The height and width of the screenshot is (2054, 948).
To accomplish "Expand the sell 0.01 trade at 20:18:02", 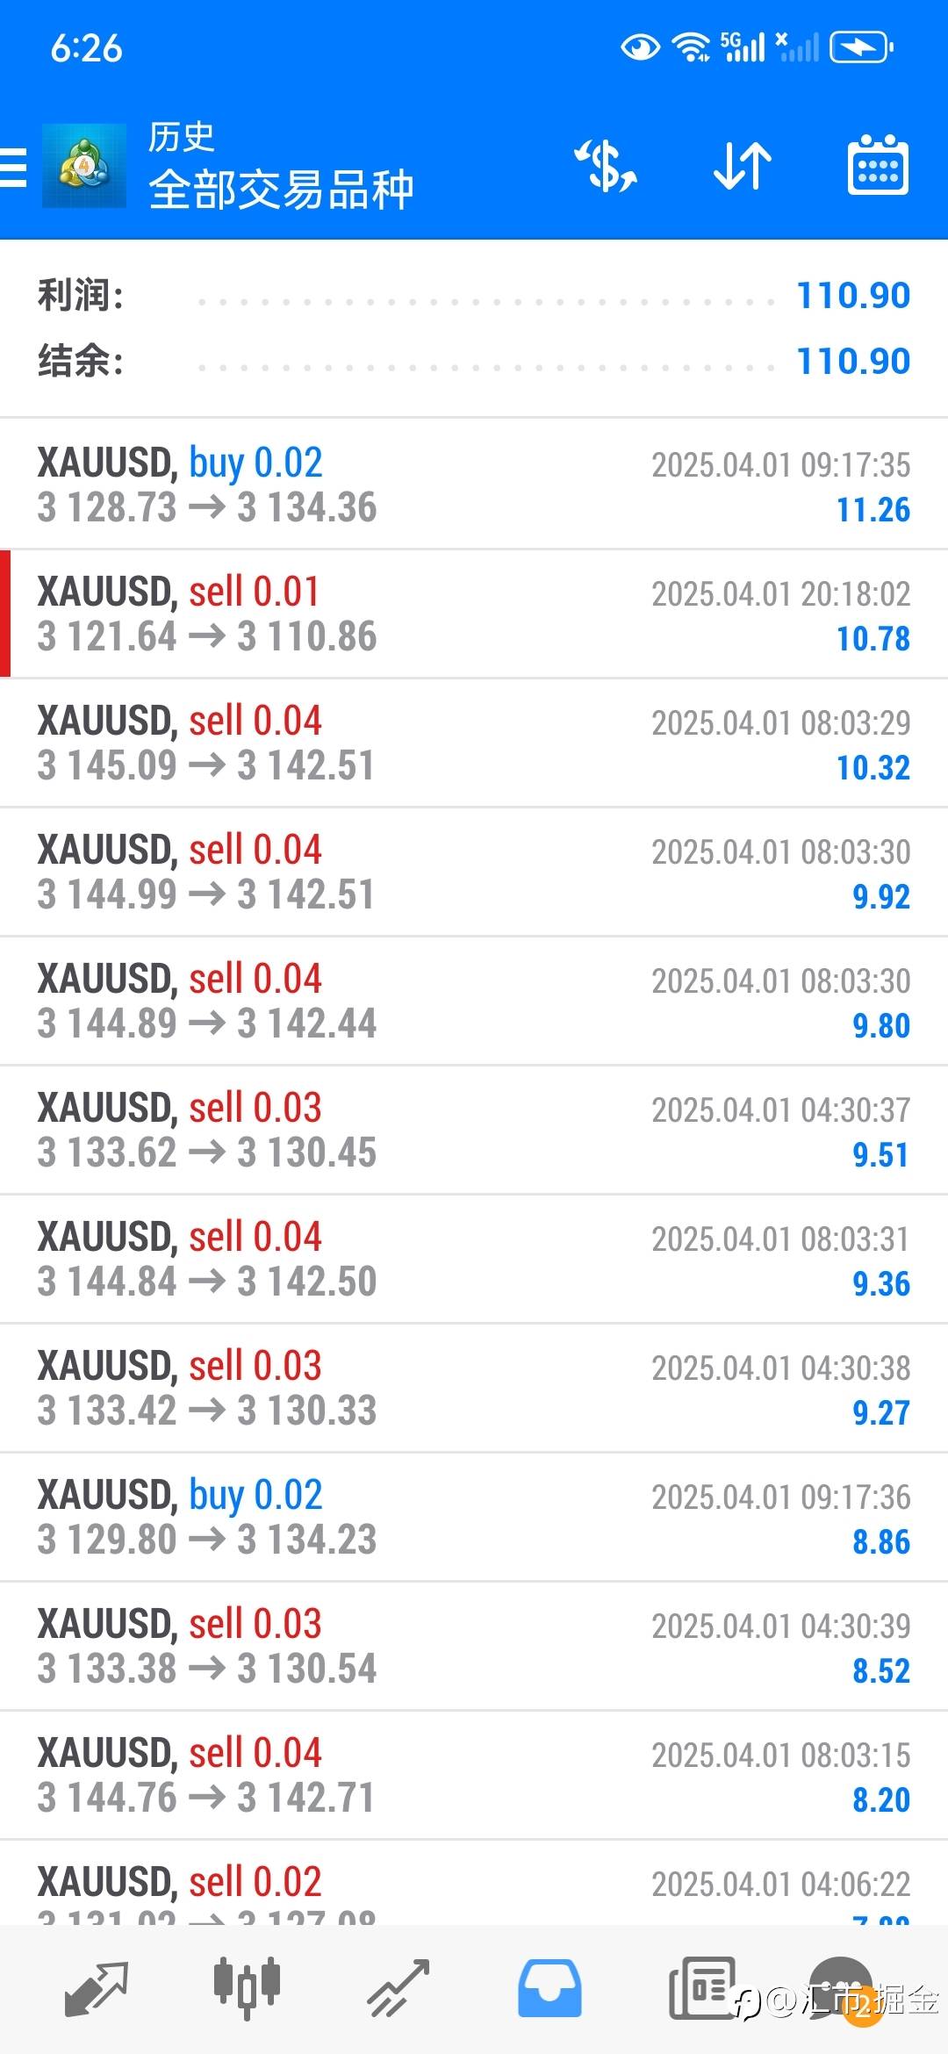I will [474, 614].
